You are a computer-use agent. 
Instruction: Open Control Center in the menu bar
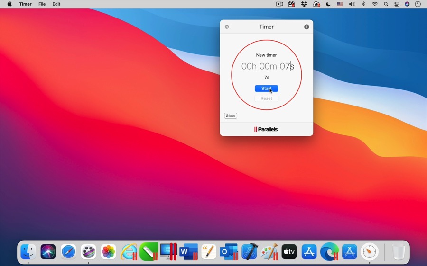[x=397, y=4]
